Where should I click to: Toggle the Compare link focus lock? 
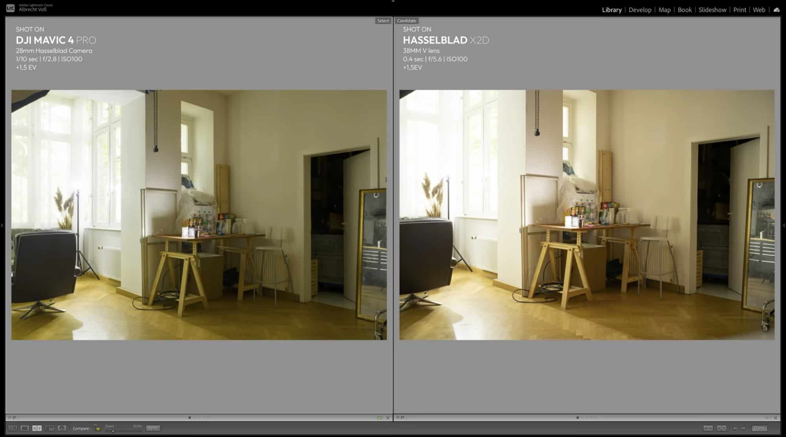pyautogui.click(x=97, y=428)
